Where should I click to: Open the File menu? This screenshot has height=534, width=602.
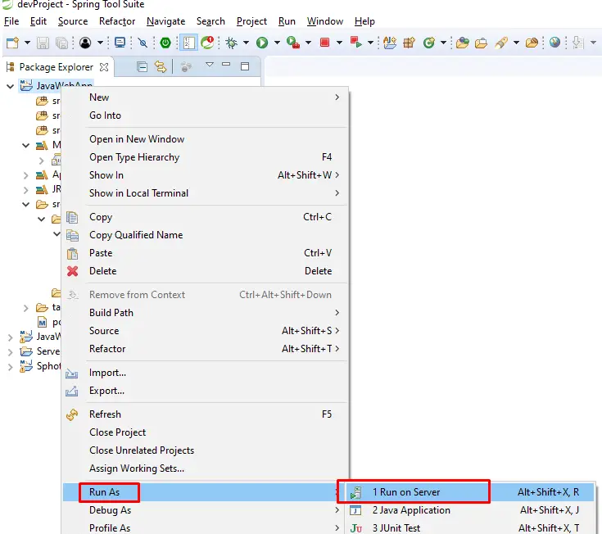pyautogui.click(x=11, y=21)
